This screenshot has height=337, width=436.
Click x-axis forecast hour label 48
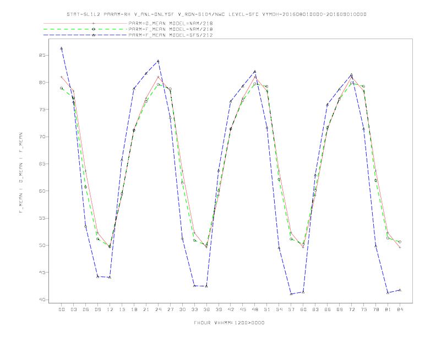click(255, 309)
